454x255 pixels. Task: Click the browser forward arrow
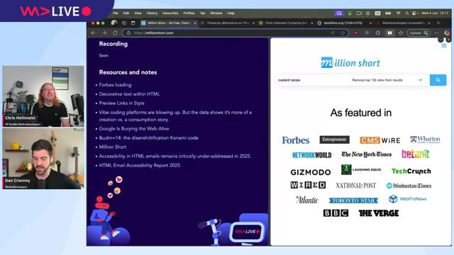104,33
